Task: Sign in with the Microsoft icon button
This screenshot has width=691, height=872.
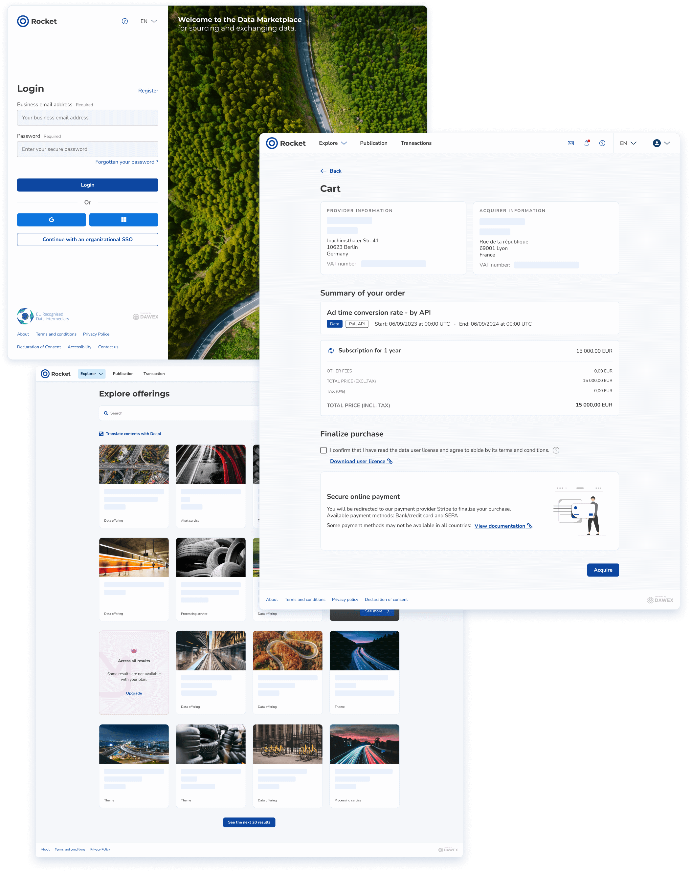Action: tap(124, 220)
